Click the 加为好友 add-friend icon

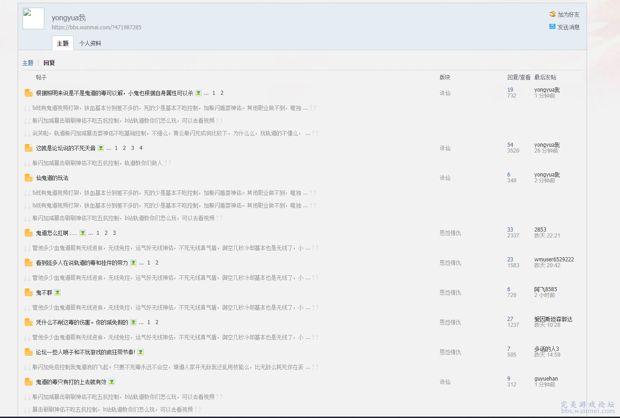[x=552, y=14]
